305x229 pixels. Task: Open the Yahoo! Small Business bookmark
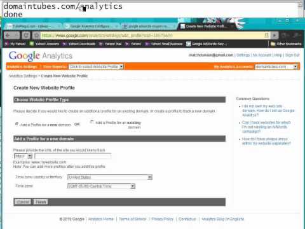(x=164, y=44)
